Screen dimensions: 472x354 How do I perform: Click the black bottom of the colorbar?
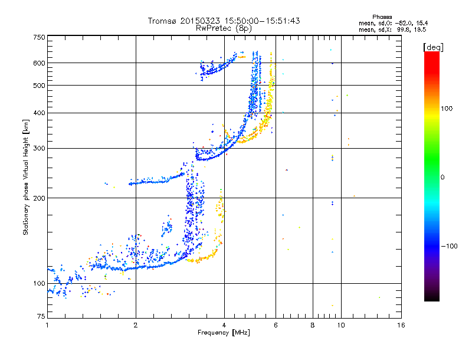coord(432,297)
